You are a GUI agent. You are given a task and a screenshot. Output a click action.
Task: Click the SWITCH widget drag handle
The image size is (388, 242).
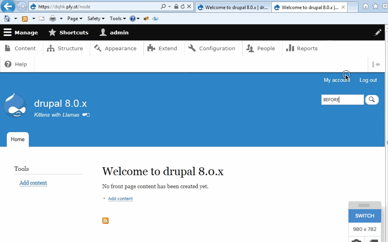click(x=364, y=206)
